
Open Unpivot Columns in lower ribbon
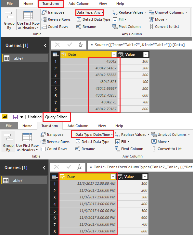coord(171,135)
